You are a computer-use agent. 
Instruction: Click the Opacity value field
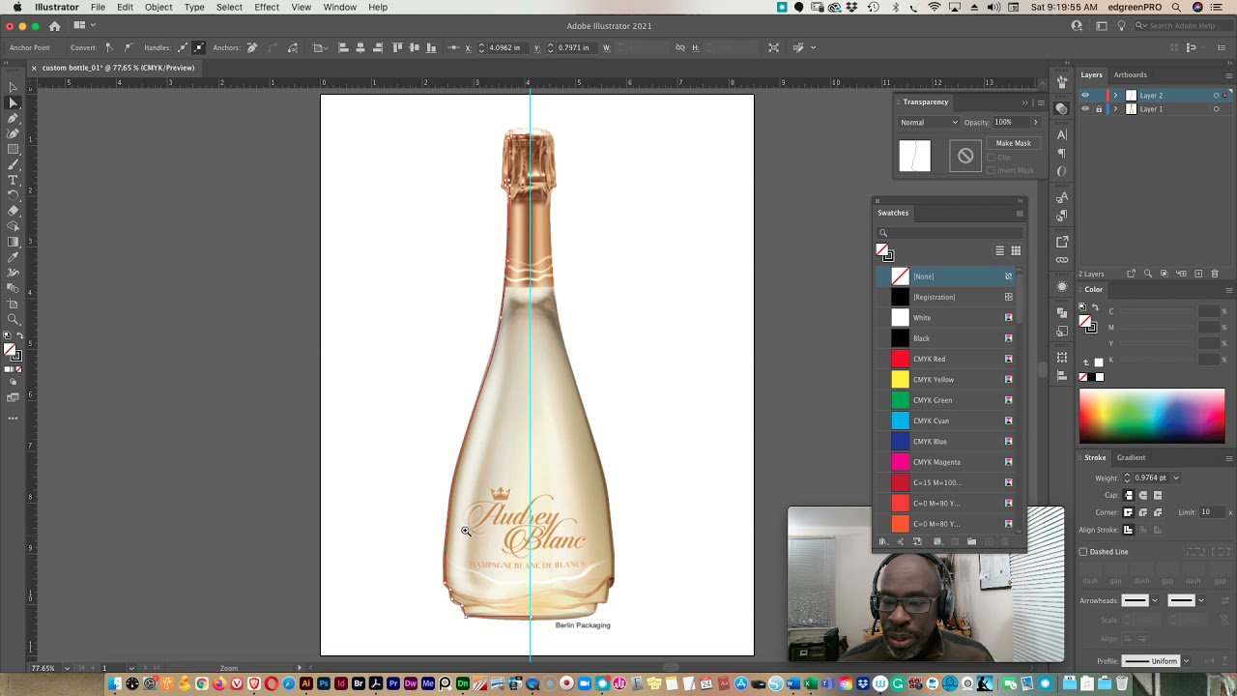pos(1011,123)
